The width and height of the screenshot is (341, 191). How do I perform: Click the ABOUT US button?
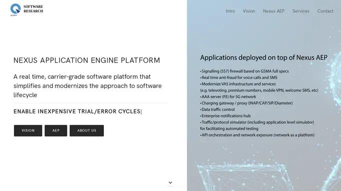(86, 131)
